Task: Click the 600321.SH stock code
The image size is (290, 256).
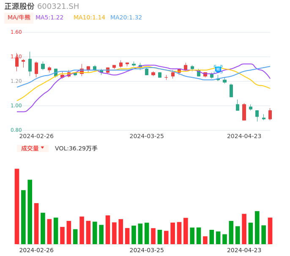Action: click(x=58, y=6)
